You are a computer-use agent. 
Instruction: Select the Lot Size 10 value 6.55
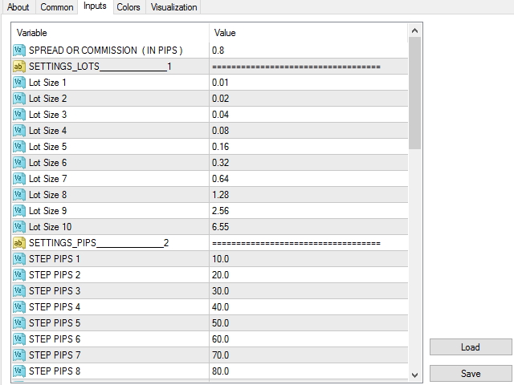point(220,227)
